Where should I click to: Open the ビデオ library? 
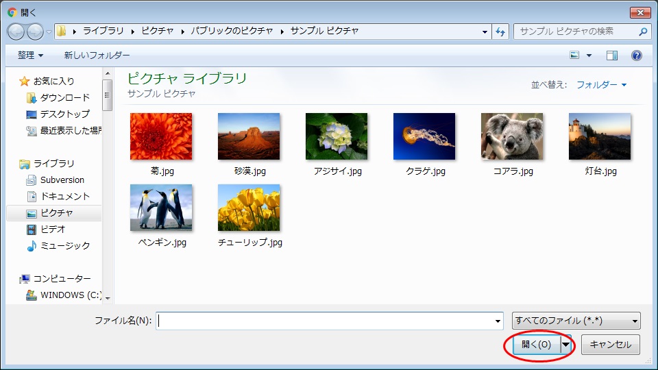(x=53, y=229)
